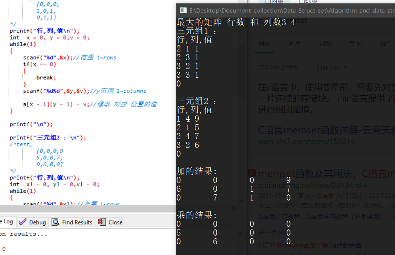
Task: Click the console heading '加的结果:'
Action: [197, 171]
